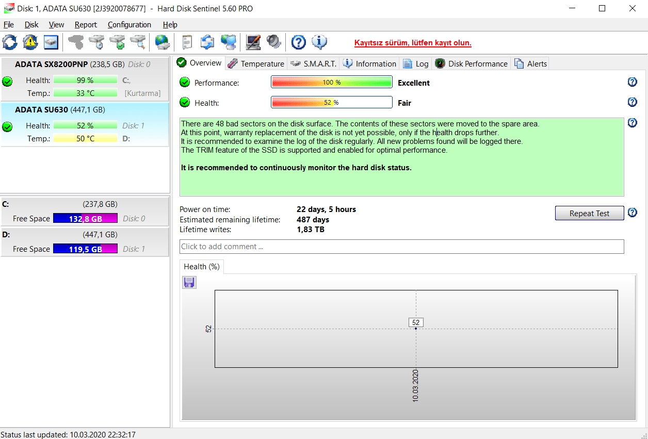Image resolution: width=648 pixels, height=439 pixels.
Task: Click the '1,83 TB' lifetime writes value
Action: coord(311,229)
